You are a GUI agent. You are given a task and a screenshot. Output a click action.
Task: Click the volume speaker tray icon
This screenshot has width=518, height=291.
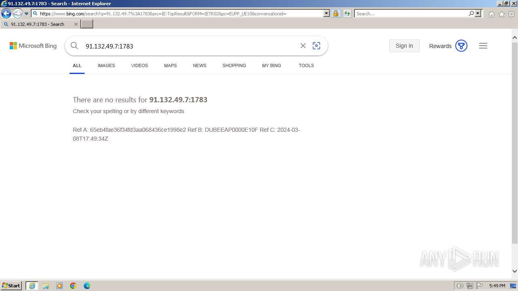[x=460, y=286]
